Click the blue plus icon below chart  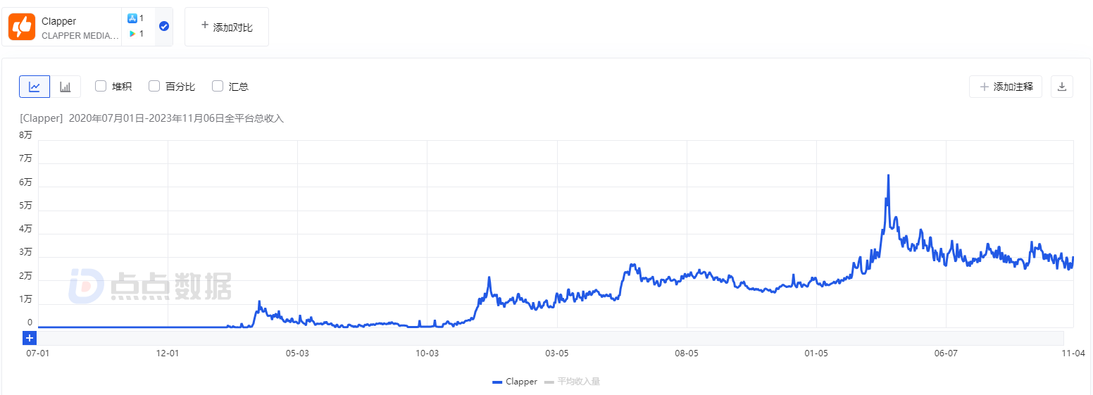30,338
